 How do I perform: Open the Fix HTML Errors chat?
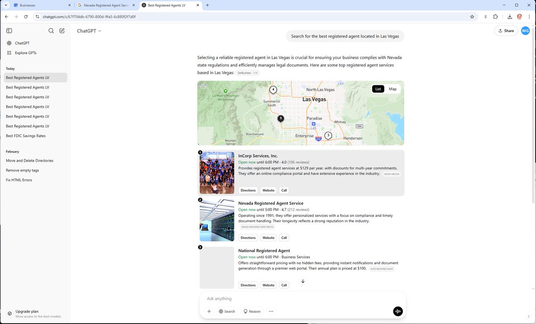tap(36, 180)
